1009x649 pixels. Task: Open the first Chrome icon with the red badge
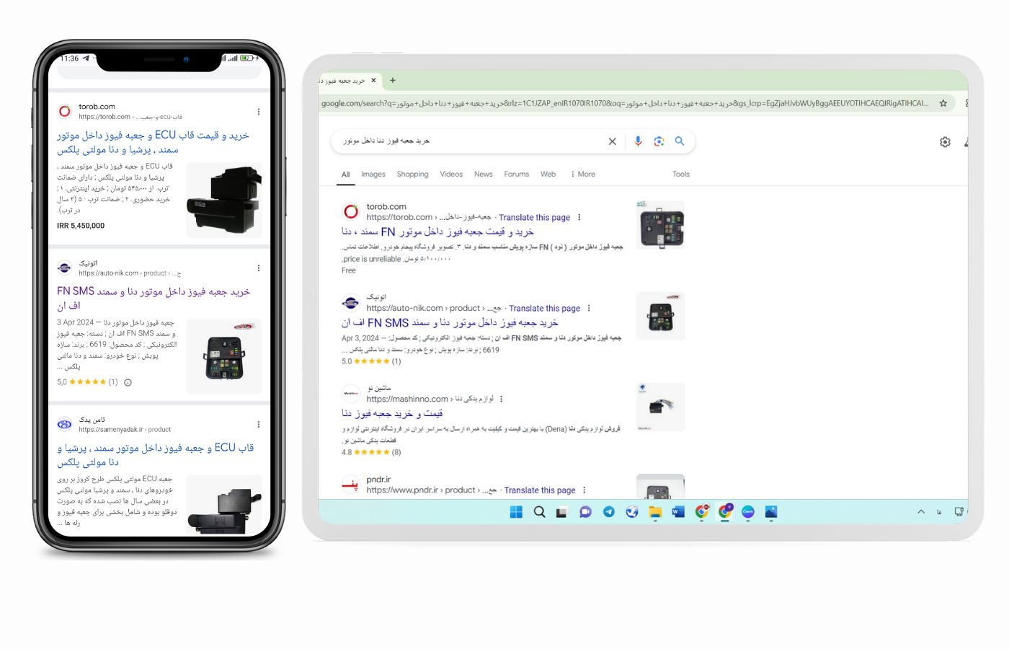point(702,511)
